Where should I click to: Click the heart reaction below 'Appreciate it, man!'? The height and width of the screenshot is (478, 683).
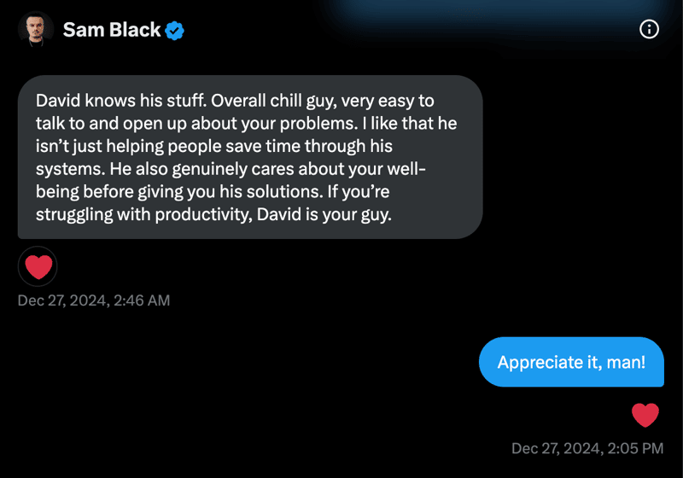[x=645, y=416]
